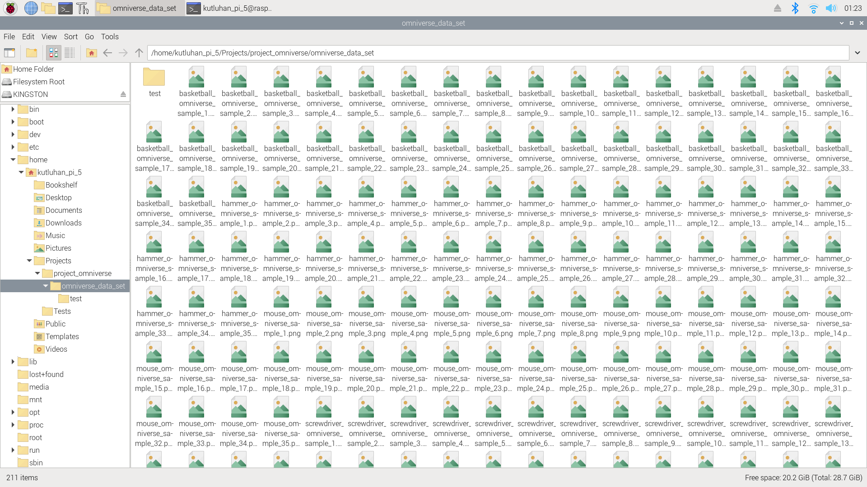The image size is (867, 487).
Task: Select Bookshelf folder in tree
Action: point(61,185)
